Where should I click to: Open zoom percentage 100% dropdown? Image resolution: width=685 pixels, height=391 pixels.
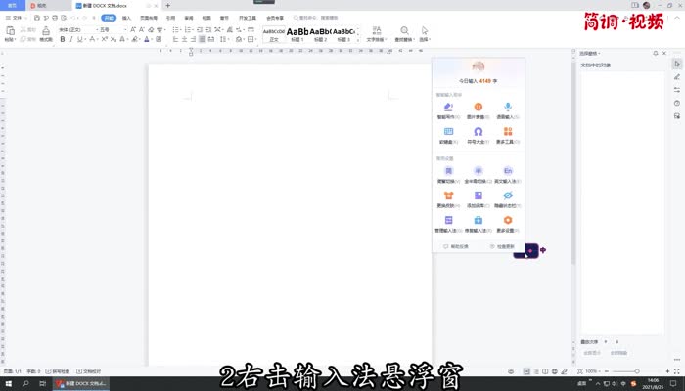tap(592, 371)
